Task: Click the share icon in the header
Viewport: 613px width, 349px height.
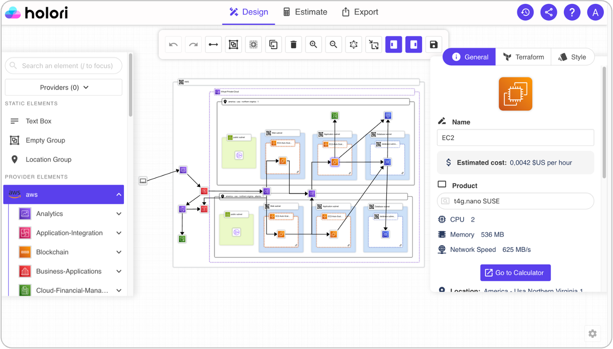Action: point(548,12)
